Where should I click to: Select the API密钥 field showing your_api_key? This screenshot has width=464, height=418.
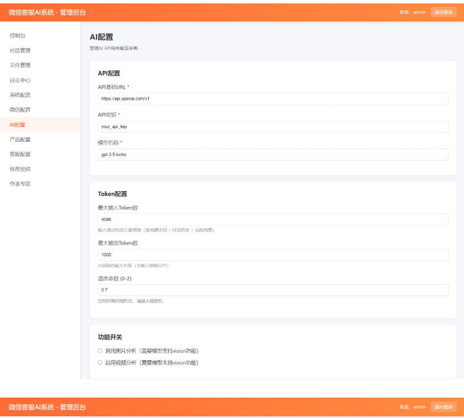click(271, 126)
